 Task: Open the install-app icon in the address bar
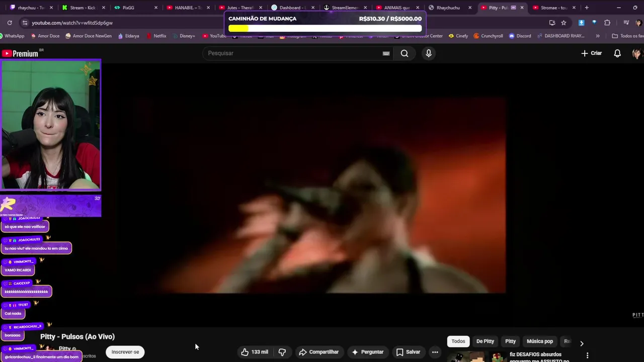pos(552,23)
